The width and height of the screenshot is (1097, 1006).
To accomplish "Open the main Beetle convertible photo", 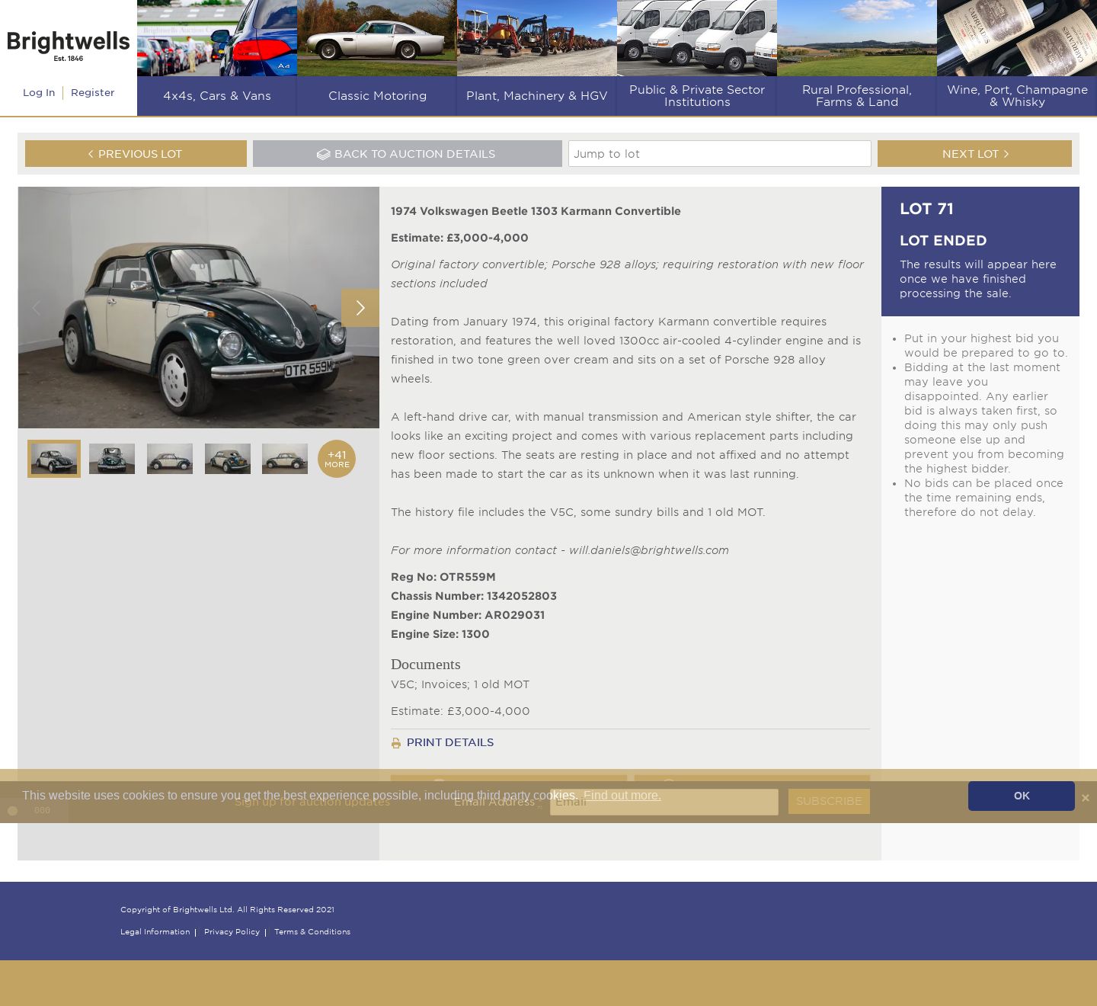I will pos(199,307).
